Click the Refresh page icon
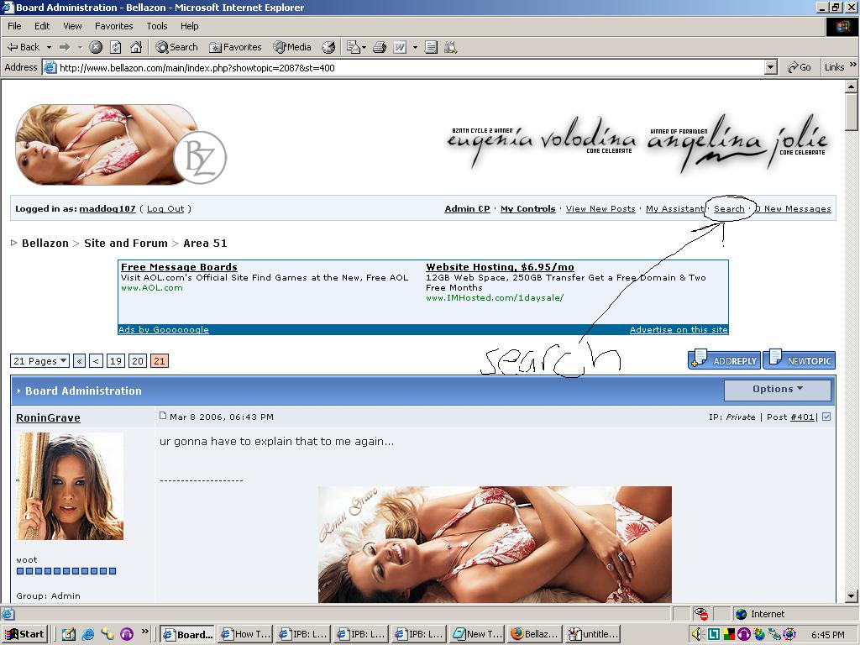 [x=116, y=47]
